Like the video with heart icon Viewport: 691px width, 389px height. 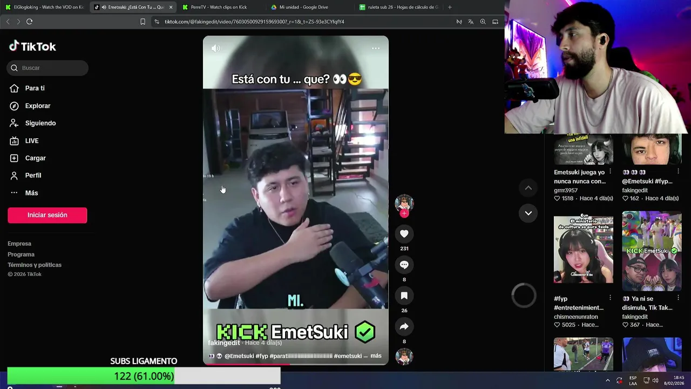click(x=404, y=233)
